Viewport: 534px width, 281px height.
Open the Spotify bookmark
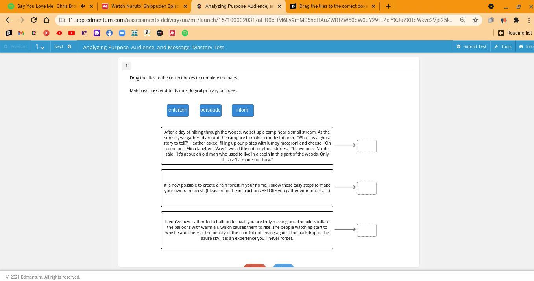[x=185, y=33]
